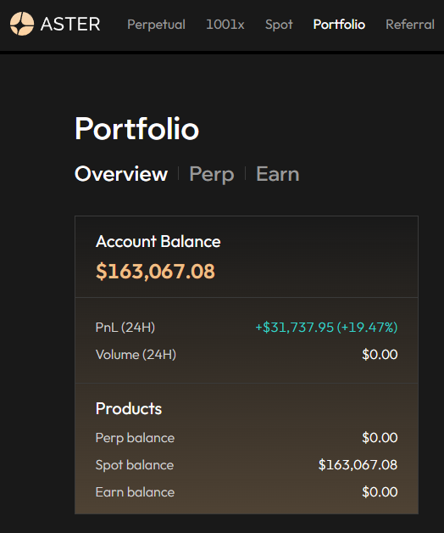Screen dimensions: 444x533
Task: Select the Earn balance row
Action: pos(247,492)
